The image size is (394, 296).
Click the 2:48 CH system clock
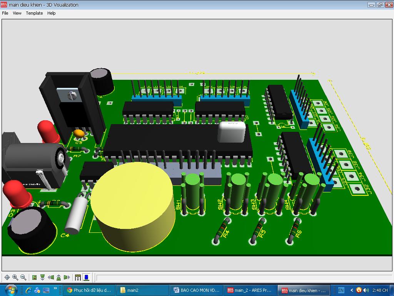[x=380, y=290]
